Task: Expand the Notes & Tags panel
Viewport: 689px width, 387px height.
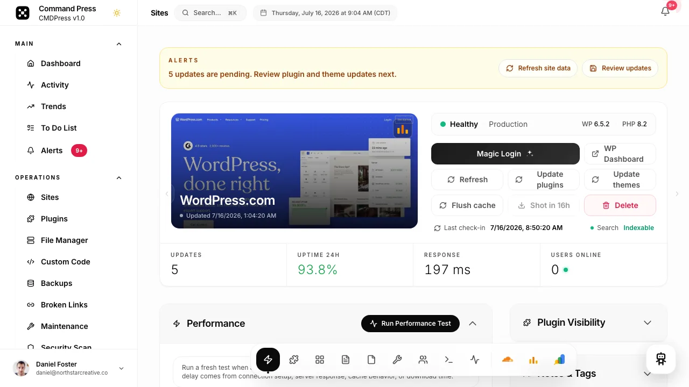Action: (x=648, y=374)
